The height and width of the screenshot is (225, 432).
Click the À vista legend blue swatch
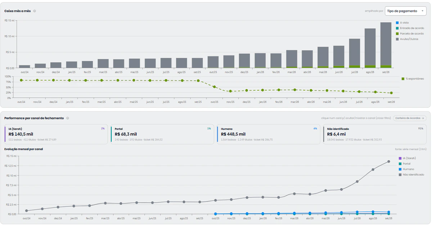(397, 23)
